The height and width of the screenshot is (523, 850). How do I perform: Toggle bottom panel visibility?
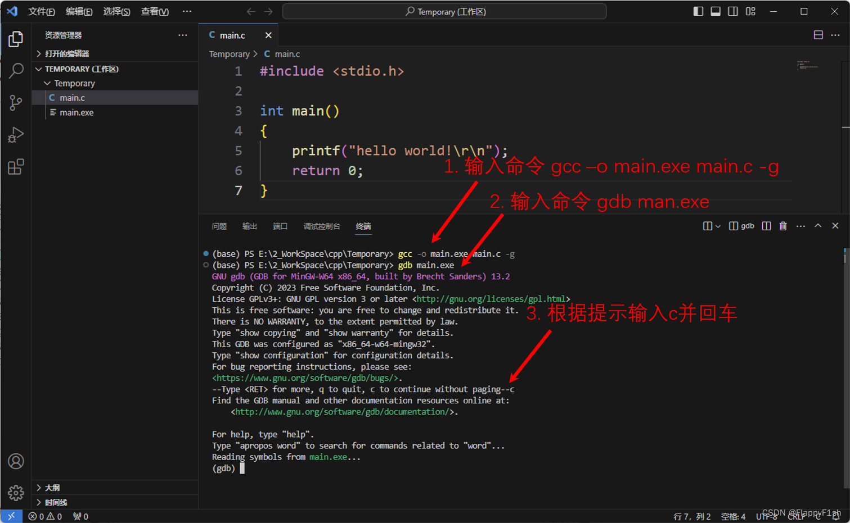(716, 11)
